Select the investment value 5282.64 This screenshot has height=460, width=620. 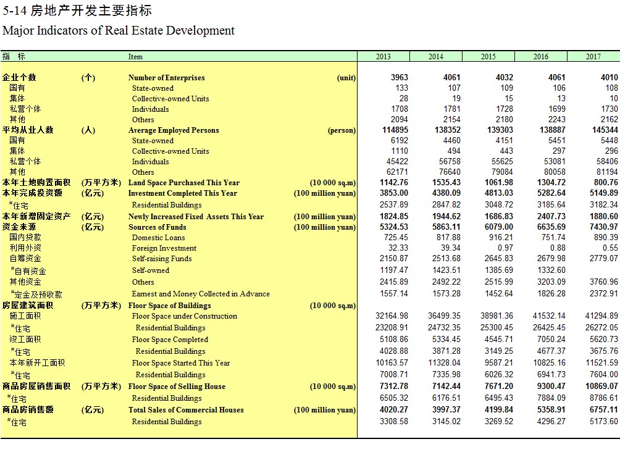click(551, 193)
